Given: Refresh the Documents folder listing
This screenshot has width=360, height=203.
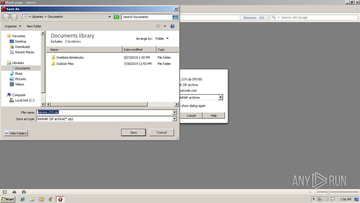Looking at the screenshot, I should 116,17.
